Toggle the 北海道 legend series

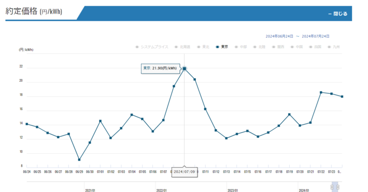(x=182, y=47)
